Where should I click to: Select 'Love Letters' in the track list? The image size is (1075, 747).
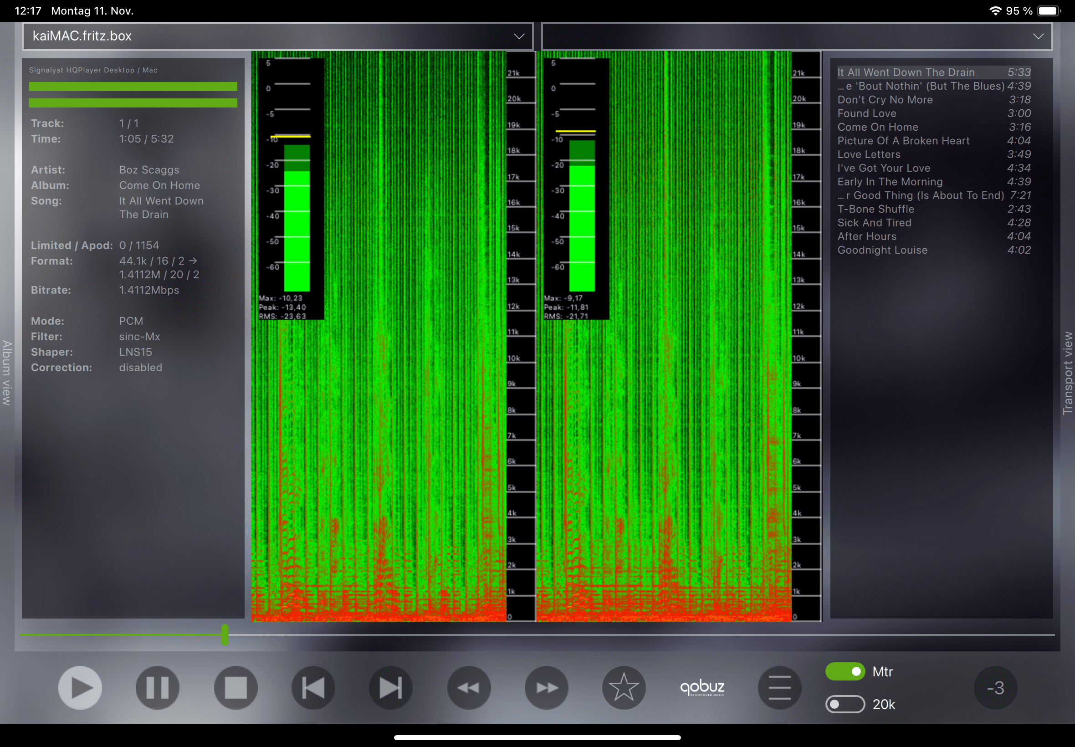[x=934, y=154]
